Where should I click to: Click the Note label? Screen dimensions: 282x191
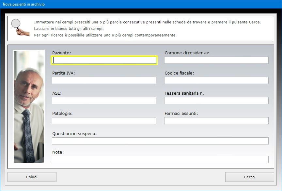(x=58, y=152)
